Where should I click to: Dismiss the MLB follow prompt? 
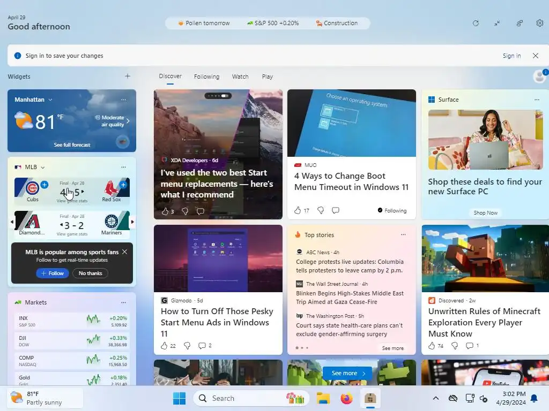[124, 252]
